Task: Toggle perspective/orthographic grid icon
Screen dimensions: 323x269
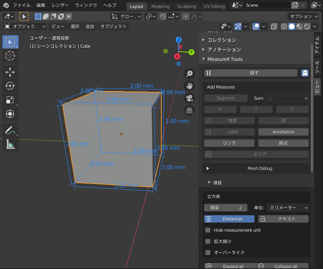Action: coord(189,110)
